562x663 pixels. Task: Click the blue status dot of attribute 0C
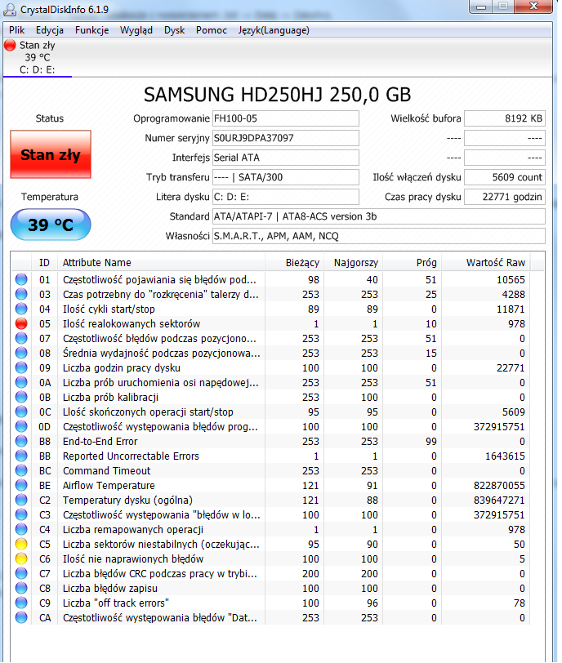click(21, 412)
